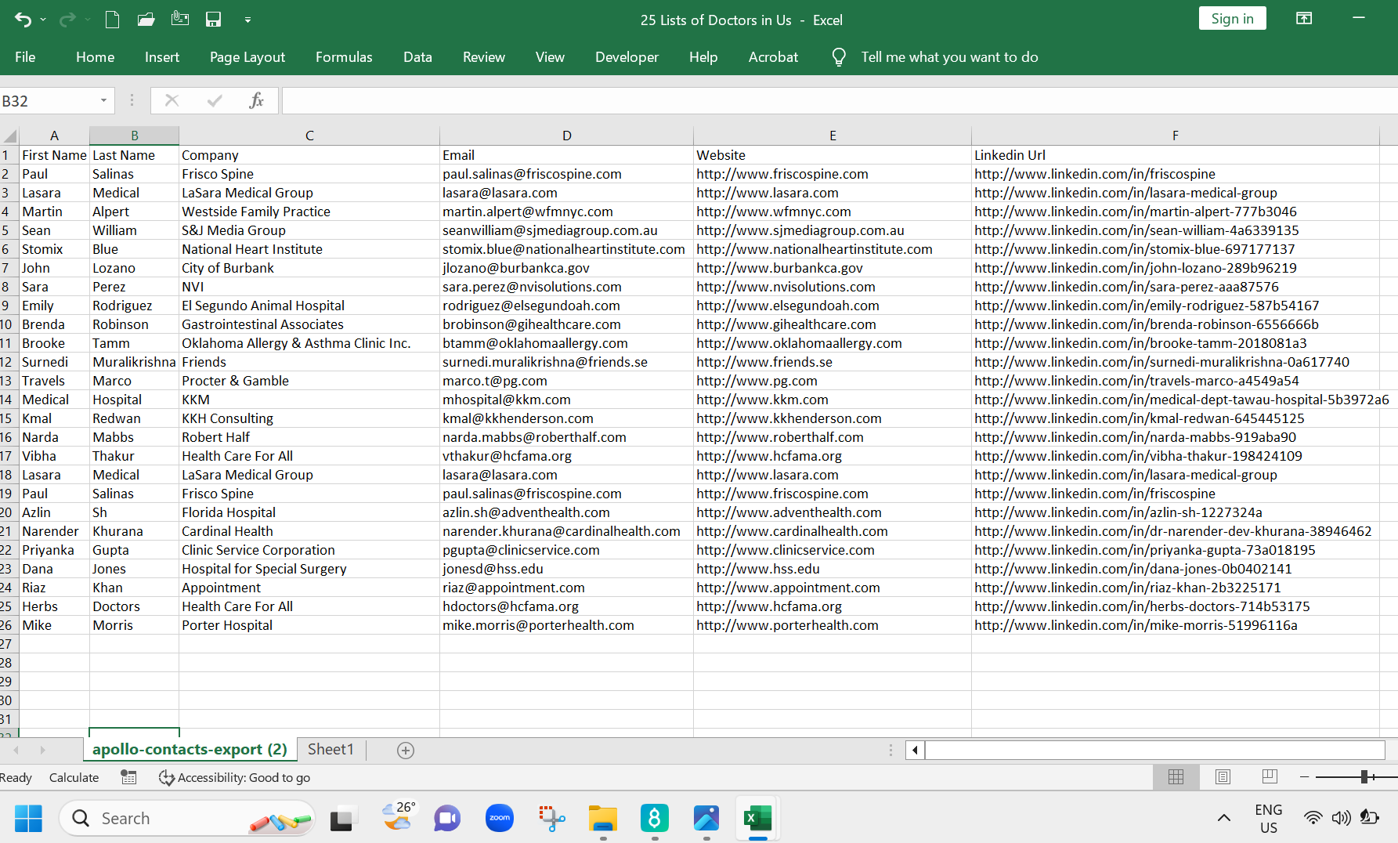Switch to Normal view layout
Viewport: 1398px width, 843px height.
coord(1176,776)
